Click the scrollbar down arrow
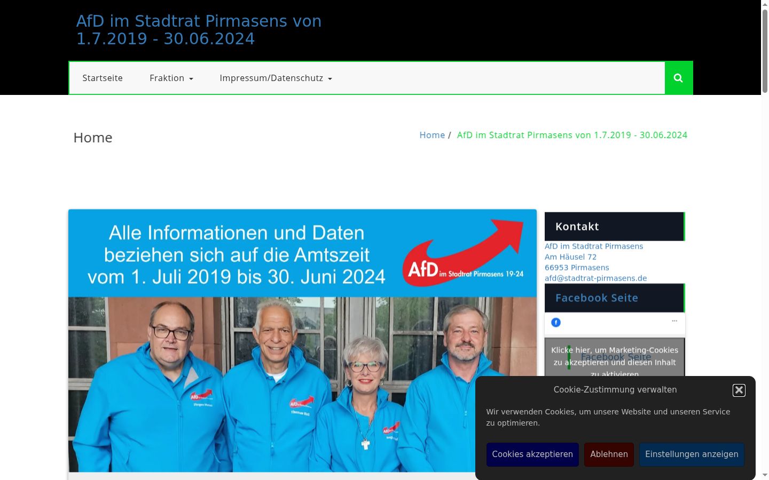Viewport: 769px width, 480px height. (765, 475)
